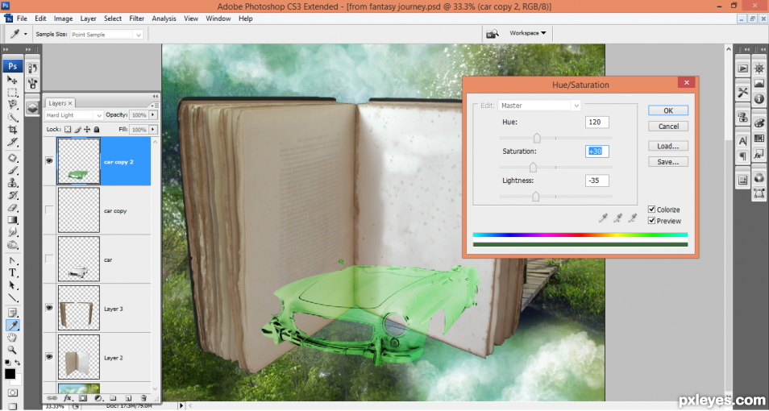Delete layer with trash icon
Screen dimensions: 769x411
[x=143, y=398]
